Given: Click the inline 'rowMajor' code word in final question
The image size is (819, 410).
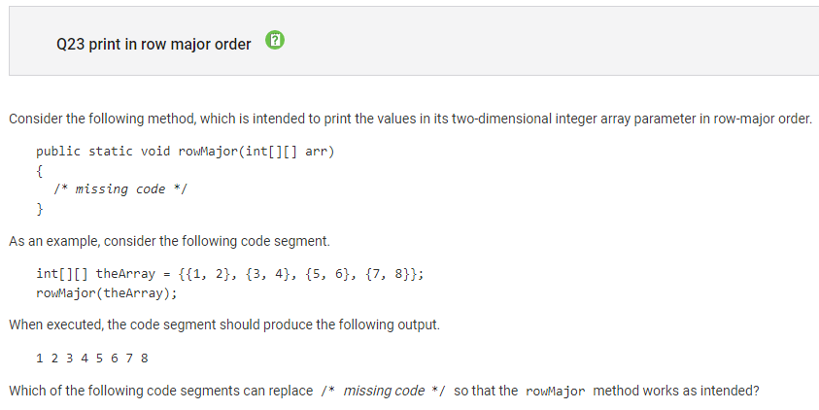Looking at the screenshot, I should [x=555, y=392].
